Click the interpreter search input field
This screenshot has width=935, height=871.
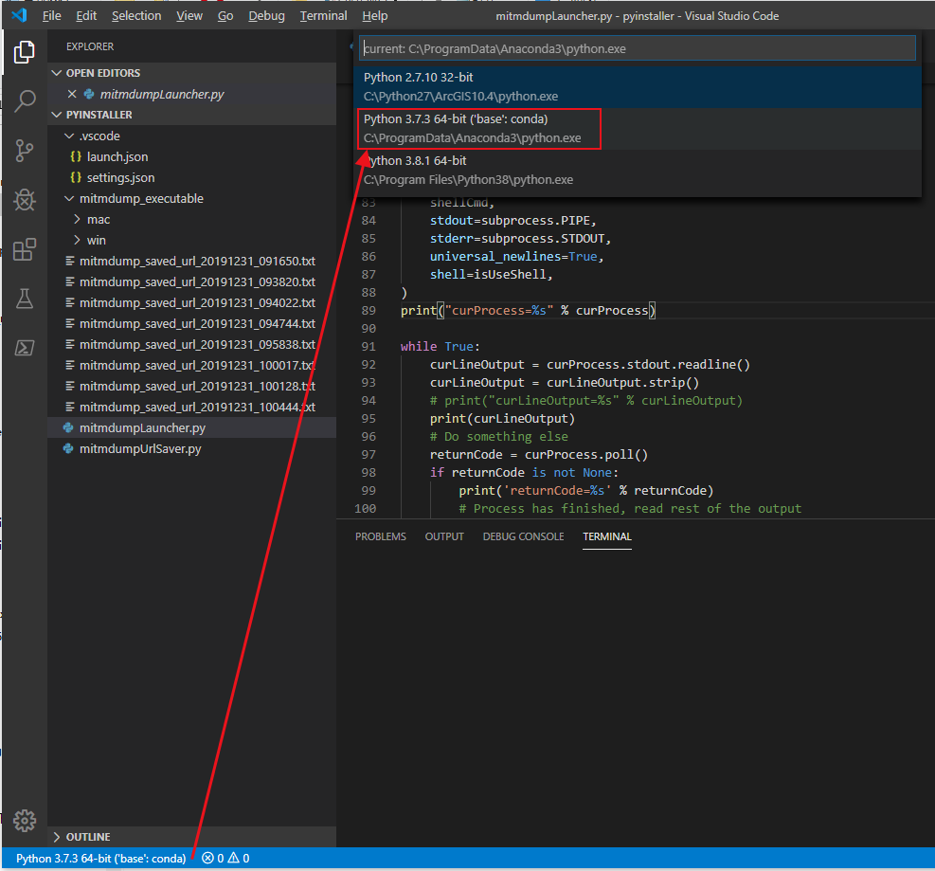click(x=636, y=48)
